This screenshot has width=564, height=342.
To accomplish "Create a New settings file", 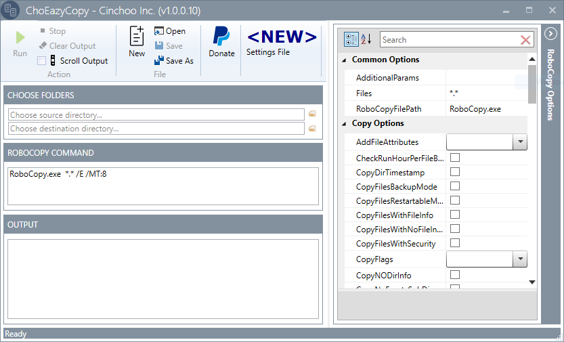I will (137, 41).
